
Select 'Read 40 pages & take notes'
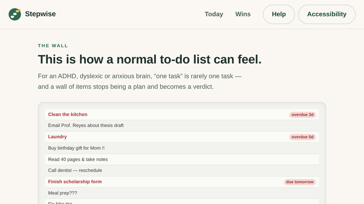click(182, 159)
